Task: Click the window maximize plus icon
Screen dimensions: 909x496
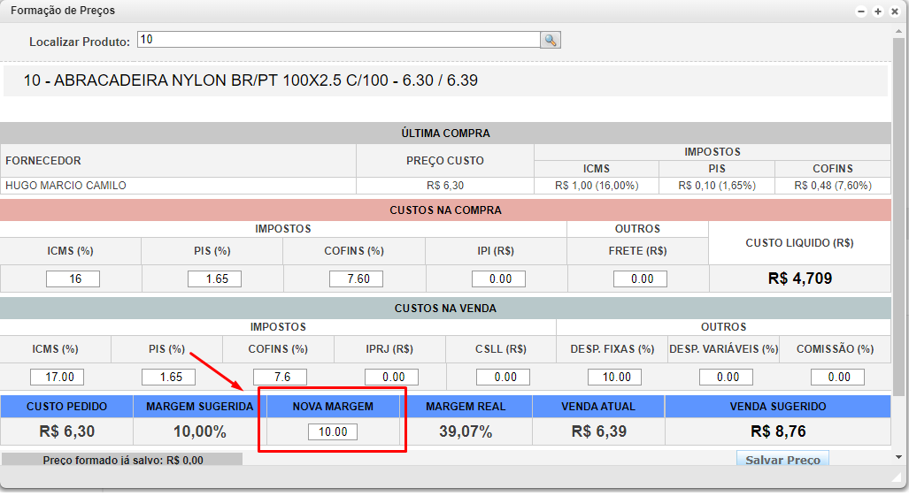Action: coord(877,11)
